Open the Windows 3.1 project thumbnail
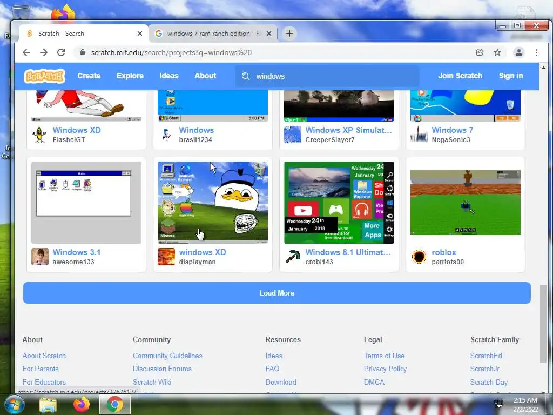This screenshot has width=553, height=415. coord(86,203)
